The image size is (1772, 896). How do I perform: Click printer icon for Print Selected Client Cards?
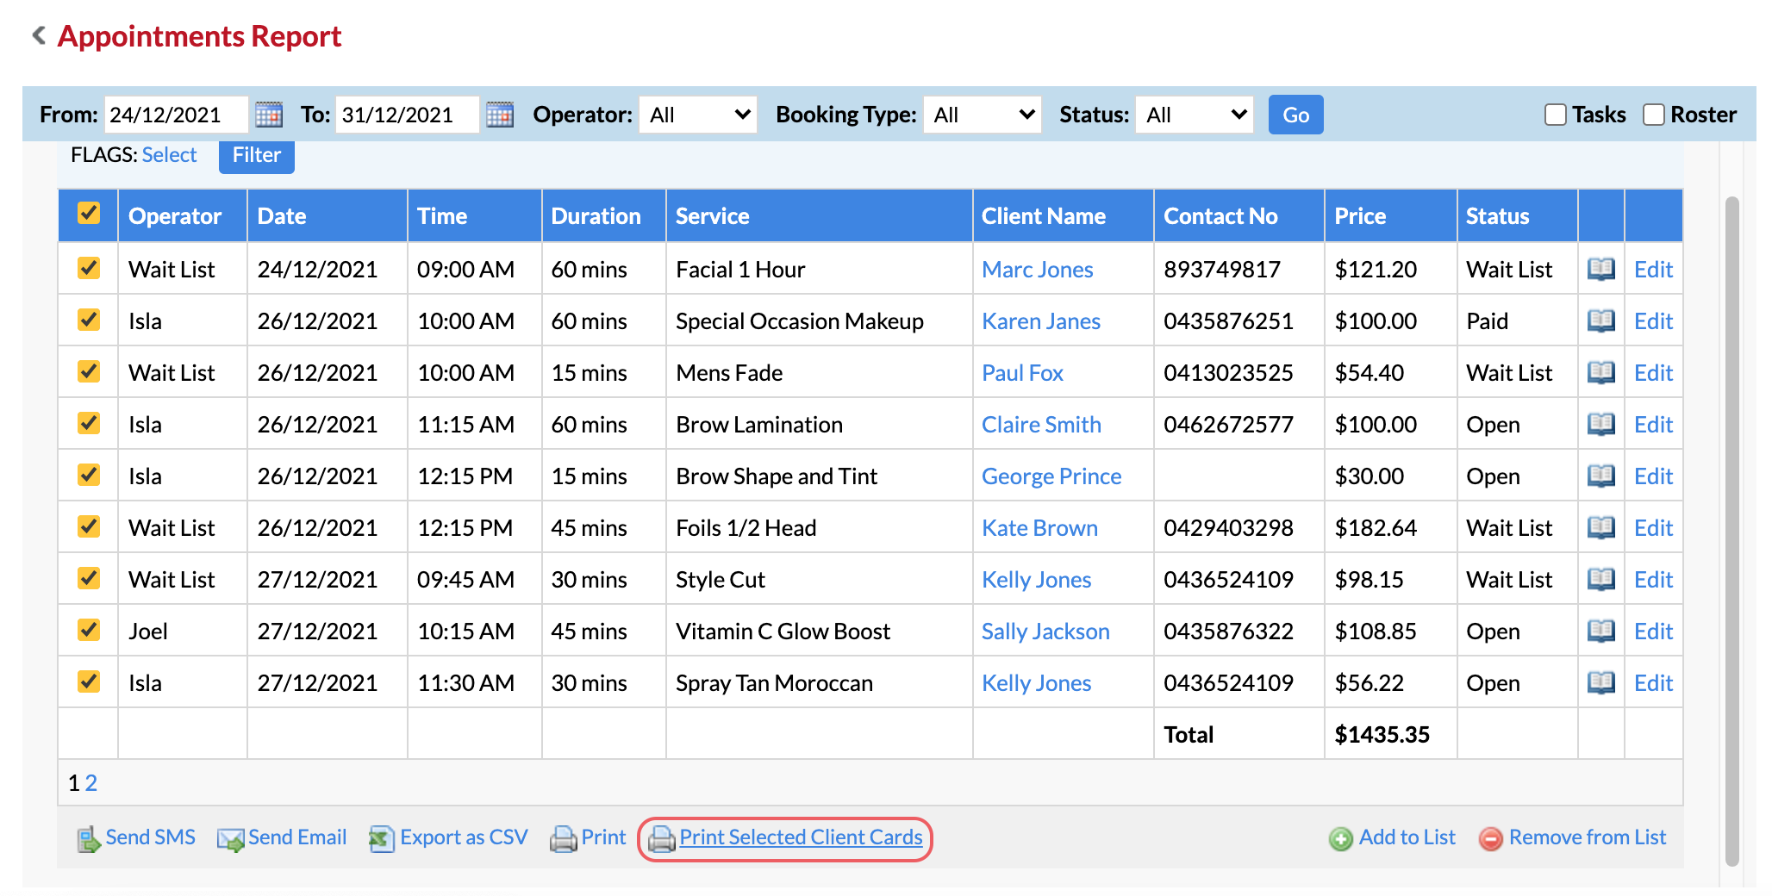point(661,838)
